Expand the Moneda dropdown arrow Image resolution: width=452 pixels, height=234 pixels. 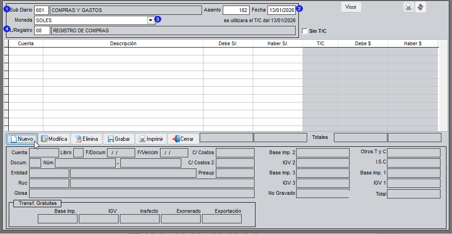tap(150, 20)
